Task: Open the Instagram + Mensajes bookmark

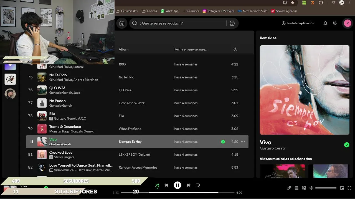Action: [218, 11]
